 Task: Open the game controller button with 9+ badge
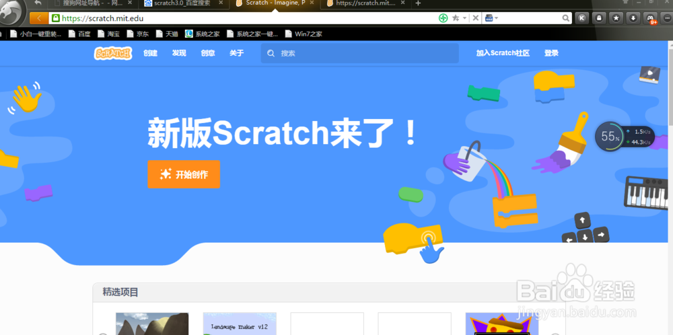(x=650, y=18)
